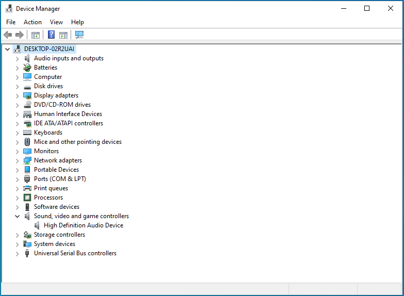
Task: Expand the Universal Serial Bus controllers category
Action: point(17,253)
